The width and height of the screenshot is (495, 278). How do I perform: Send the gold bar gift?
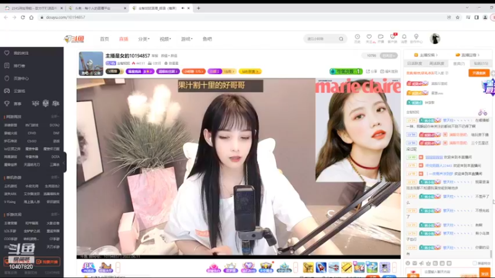pos(346,267)
